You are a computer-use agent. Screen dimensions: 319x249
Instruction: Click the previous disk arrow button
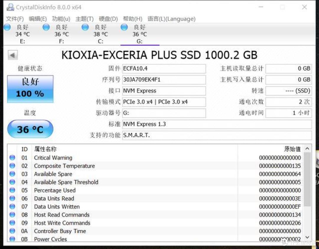coord(13,55)
